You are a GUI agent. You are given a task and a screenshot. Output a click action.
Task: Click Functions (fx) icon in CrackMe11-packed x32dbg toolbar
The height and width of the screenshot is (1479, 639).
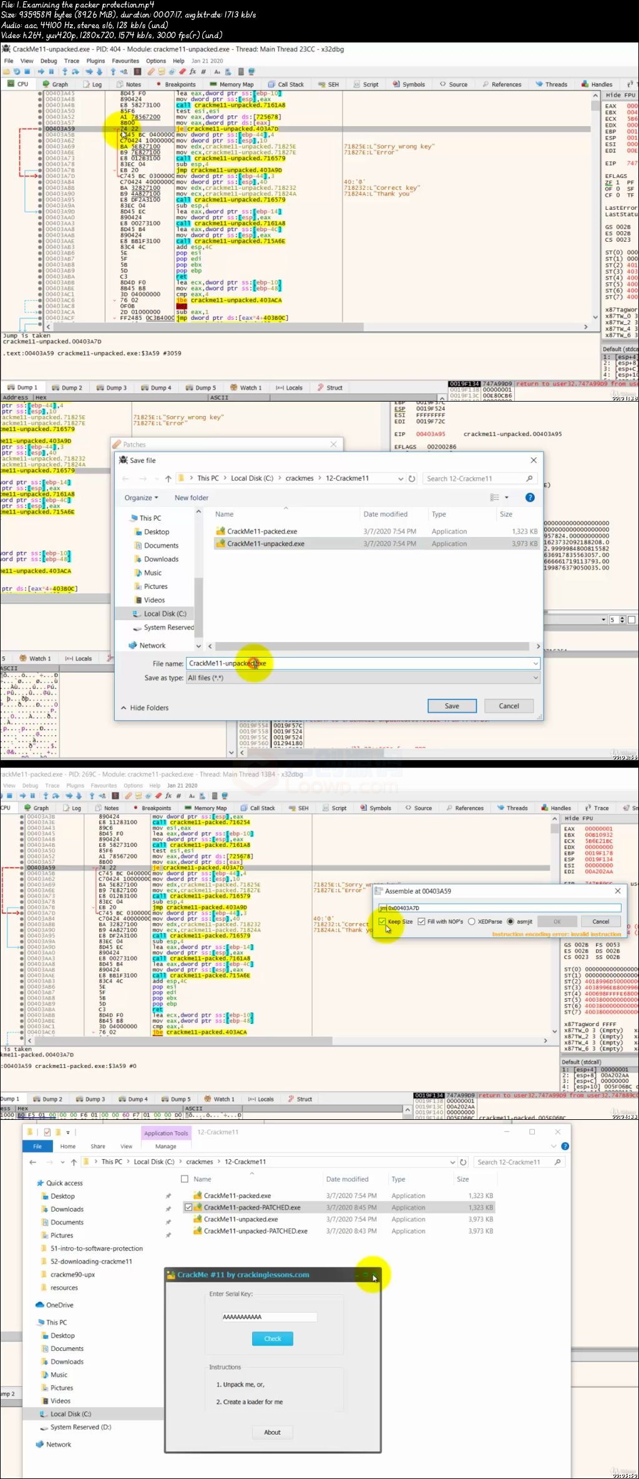pos(168,796)
